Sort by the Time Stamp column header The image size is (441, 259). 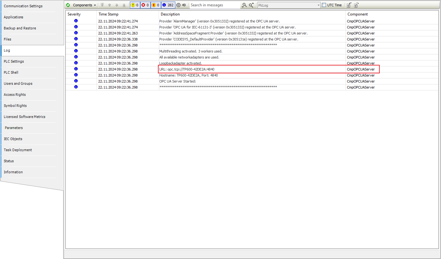[x=109, y=14]
